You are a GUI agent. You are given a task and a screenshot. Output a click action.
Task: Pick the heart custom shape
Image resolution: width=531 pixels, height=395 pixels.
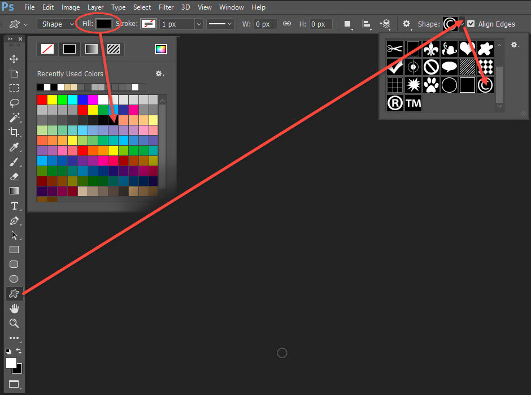(x=467, y=49)
